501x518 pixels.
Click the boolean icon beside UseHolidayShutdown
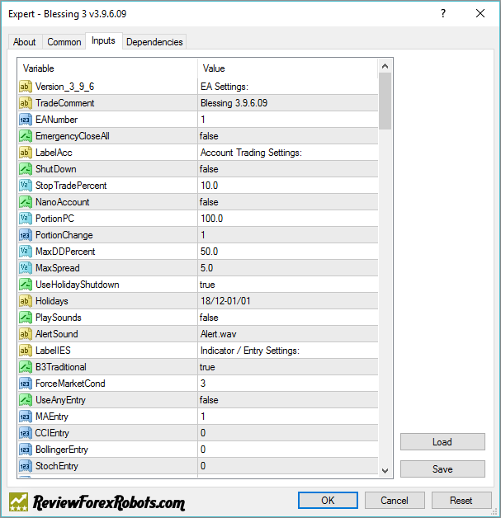pyautogui.click(x=26, y=285)
